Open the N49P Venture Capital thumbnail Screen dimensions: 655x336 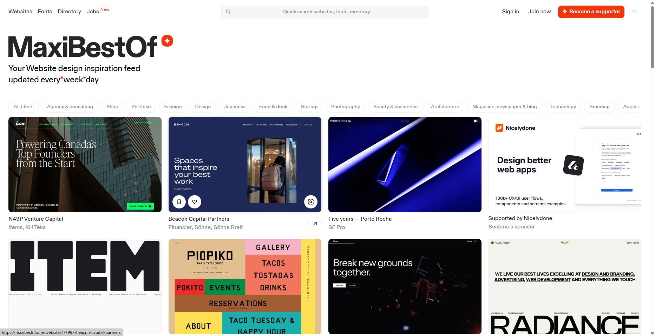(x=85, y=165)
